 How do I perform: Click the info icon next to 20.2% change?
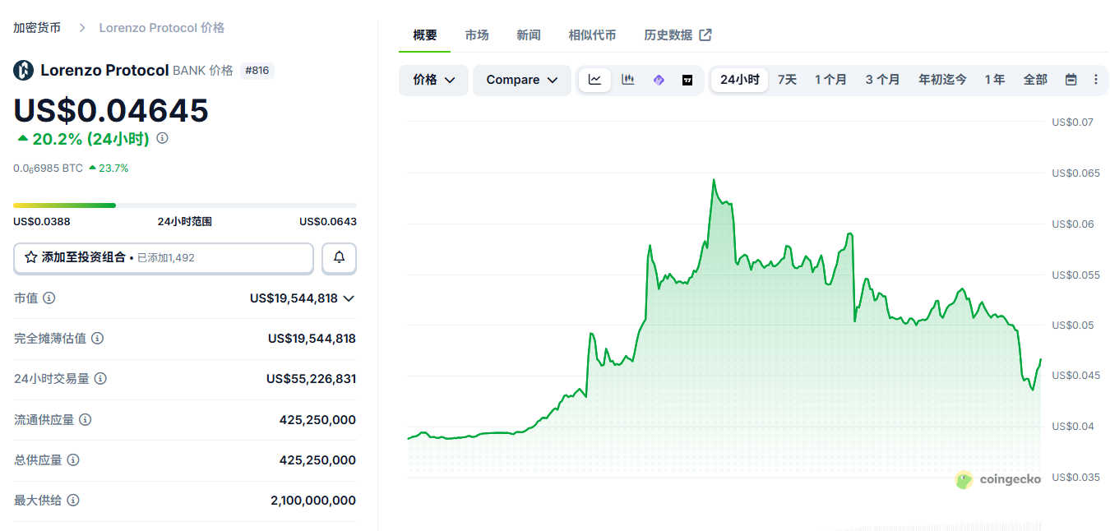tap(161, 138)
